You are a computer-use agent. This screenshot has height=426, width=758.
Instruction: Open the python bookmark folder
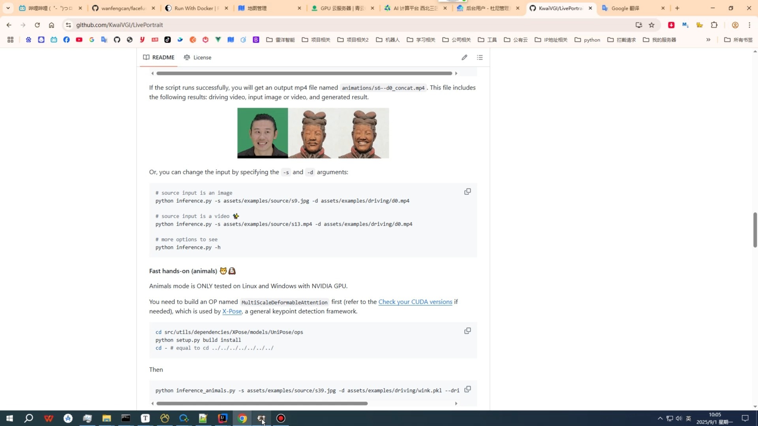coord(587,40)
